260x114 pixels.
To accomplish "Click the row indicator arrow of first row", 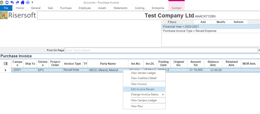I will [5, 70].
